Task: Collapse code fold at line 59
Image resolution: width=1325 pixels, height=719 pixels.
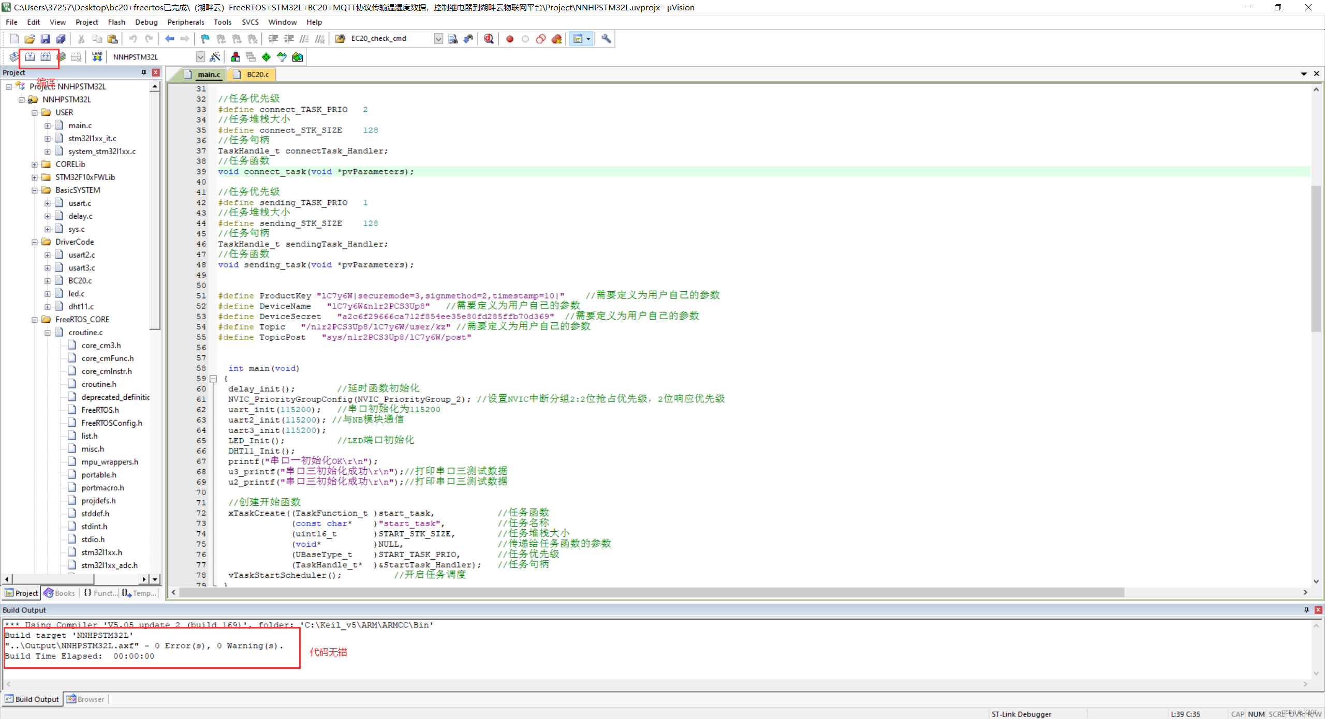Action: [213, 379]
